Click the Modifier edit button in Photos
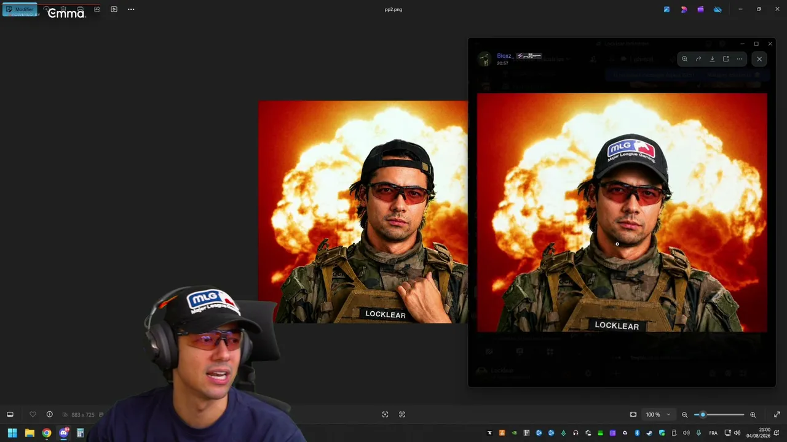 (x=20, y=9)
